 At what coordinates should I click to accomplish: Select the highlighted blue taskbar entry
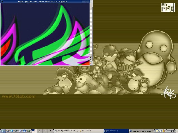[116, 131]
